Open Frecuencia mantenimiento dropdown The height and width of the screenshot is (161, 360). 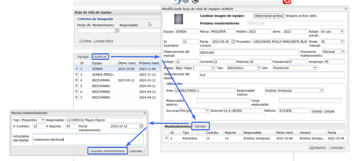click(x=343, y=51)
